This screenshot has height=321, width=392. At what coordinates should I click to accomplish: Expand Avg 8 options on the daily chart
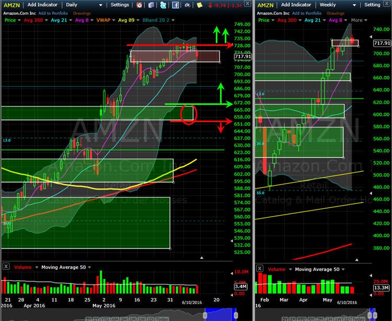coord(92,20)
